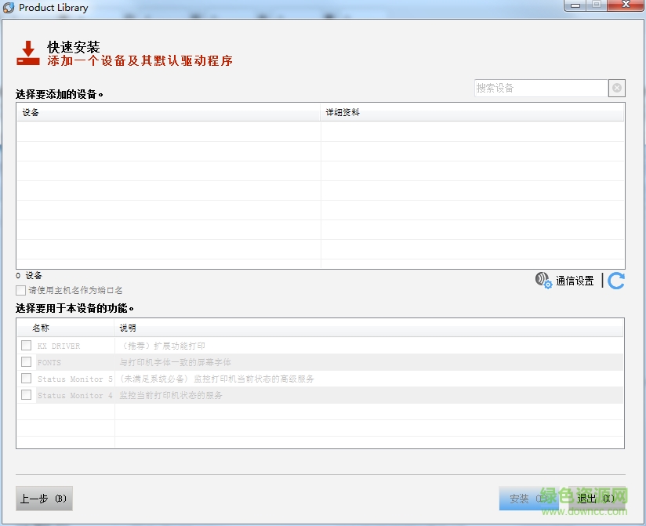The width and height of the screenshot is (646, 526).
Task: Clear the search box using the x icon
Action: pyautogui.click(x=617, y=88)
